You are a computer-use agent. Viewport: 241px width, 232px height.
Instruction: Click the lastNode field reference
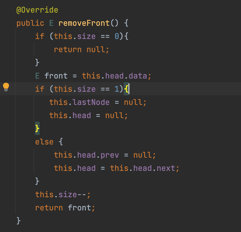click(91, 102)
